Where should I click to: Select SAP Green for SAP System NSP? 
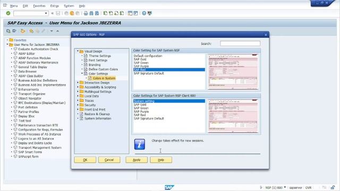pyautogui.click(x=141, y=63)
